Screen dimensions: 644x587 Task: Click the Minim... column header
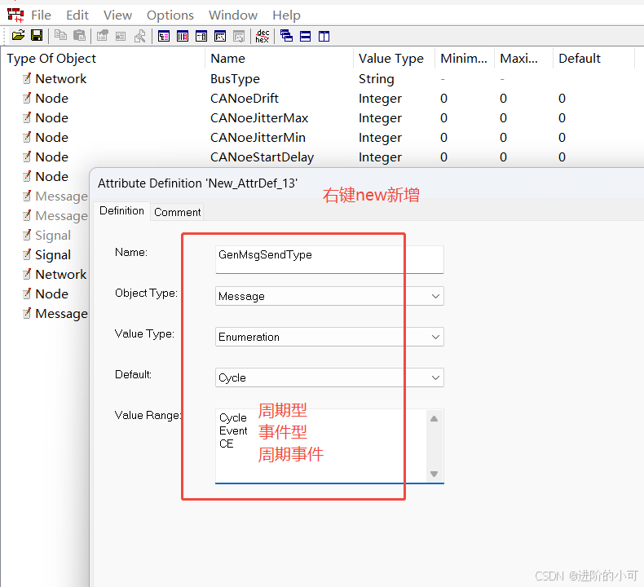[x=465, y=58]
